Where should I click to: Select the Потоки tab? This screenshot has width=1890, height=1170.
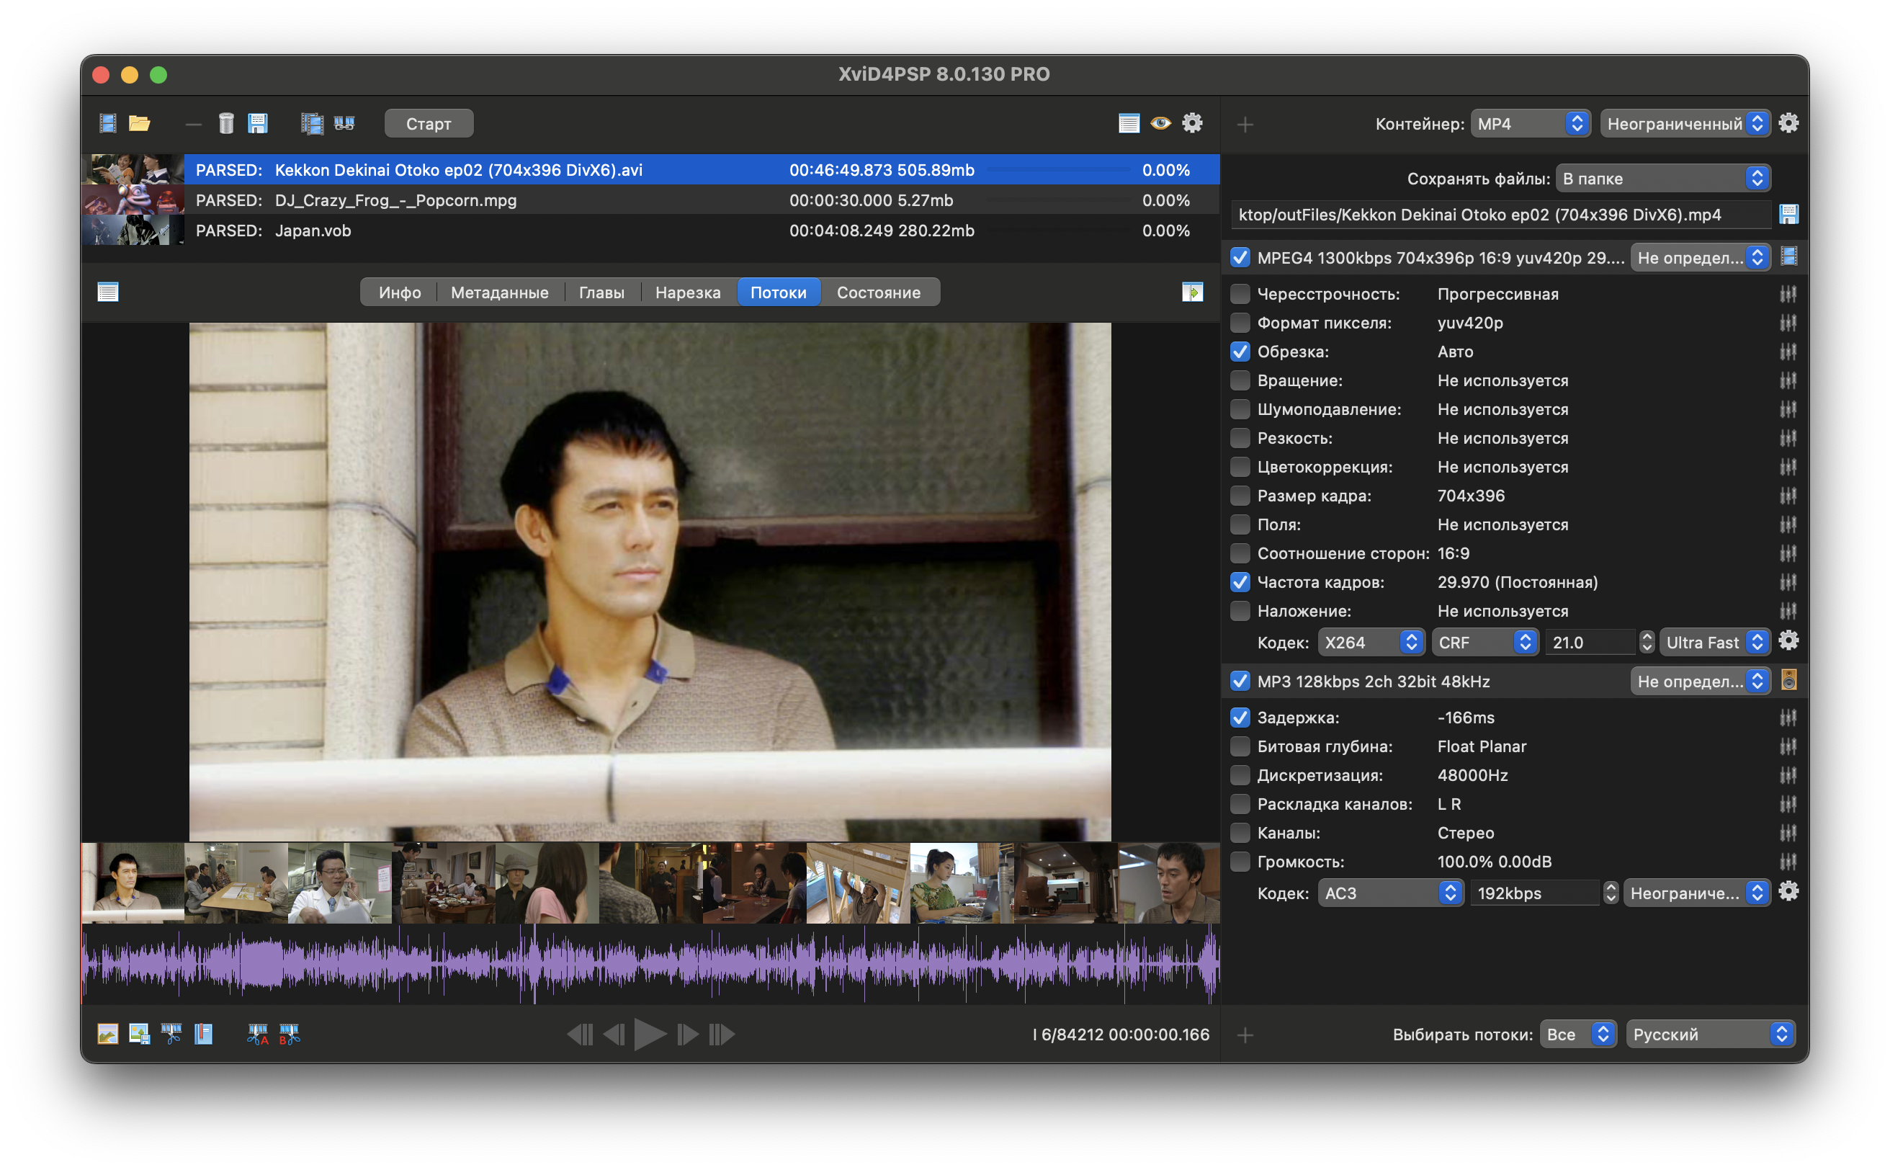click(779, 292)
